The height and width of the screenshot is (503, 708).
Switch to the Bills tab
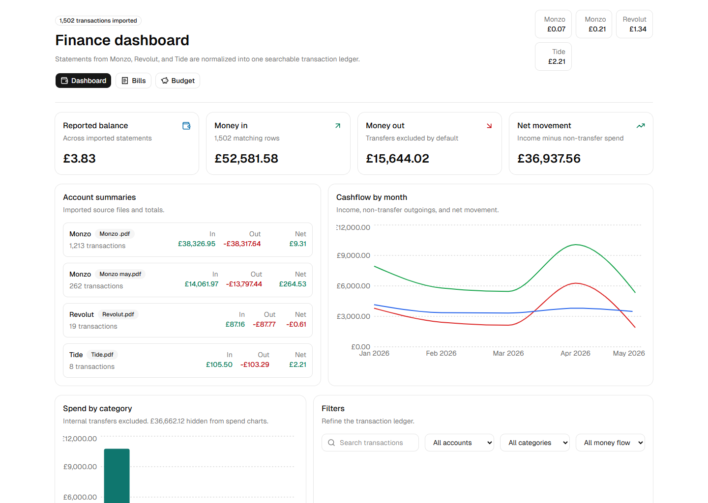[x=133, y=81]
